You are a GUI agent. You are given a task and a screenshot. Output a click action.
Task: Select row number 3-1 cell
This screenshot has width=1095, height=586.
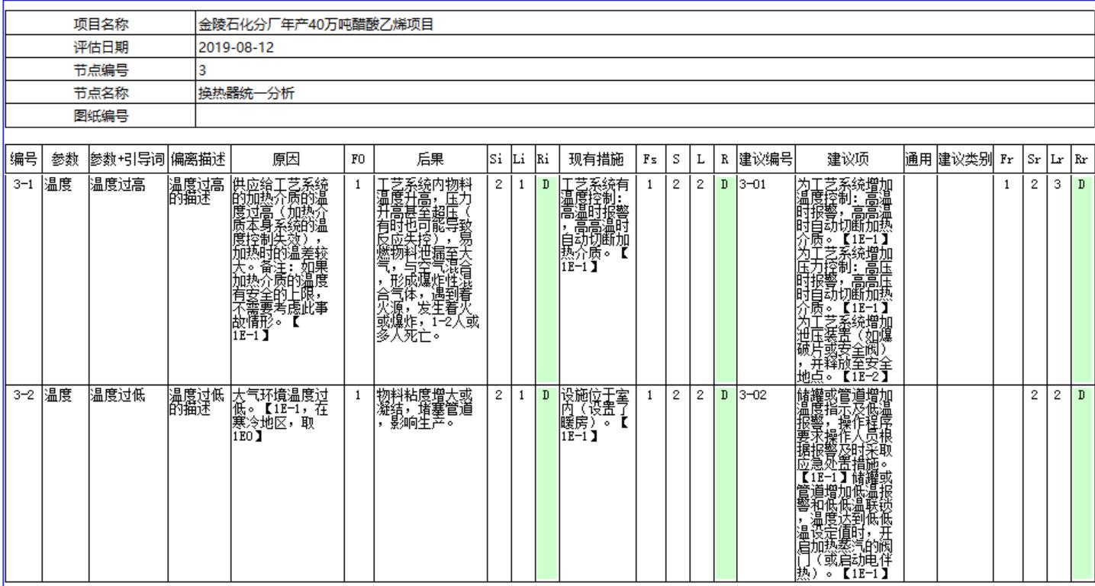point(24,279)
